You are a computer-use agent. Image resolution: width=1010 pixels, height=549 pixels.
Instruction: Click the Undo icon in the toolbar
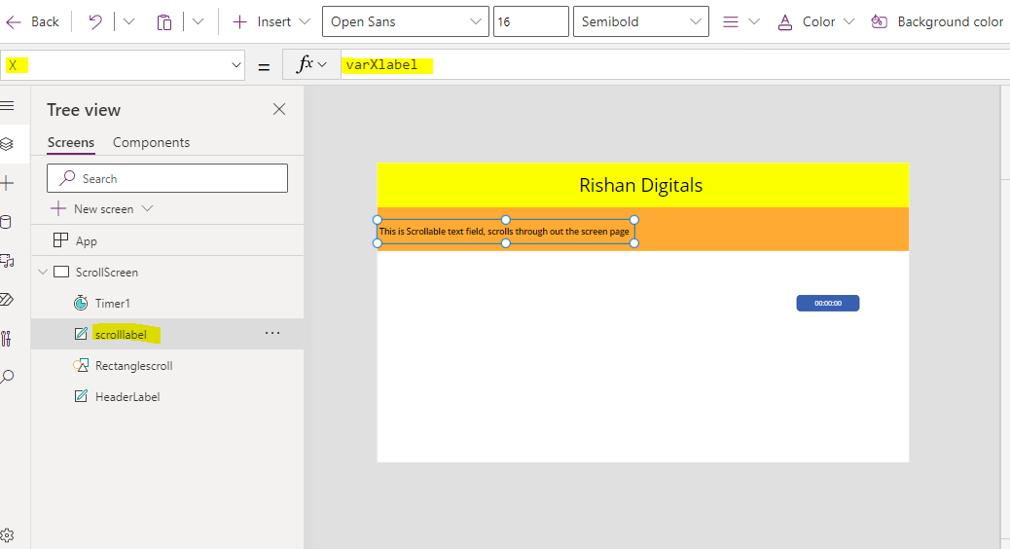coord(95,21)
